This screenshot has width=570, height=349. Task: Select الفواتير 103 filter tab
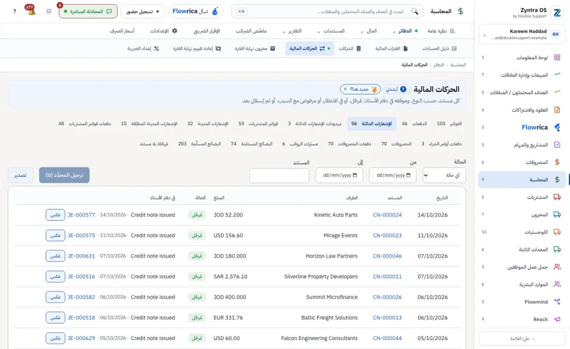click(449, 123)
